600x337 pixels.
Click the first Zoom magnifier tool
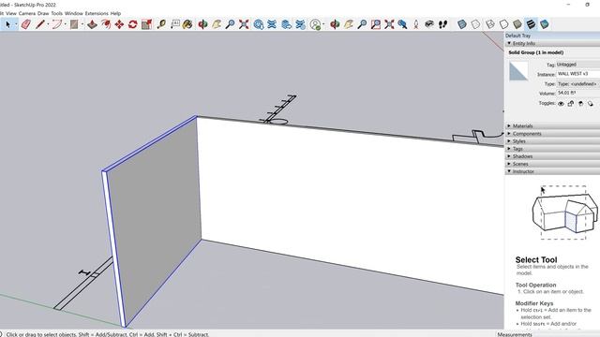tap(230, 24)
